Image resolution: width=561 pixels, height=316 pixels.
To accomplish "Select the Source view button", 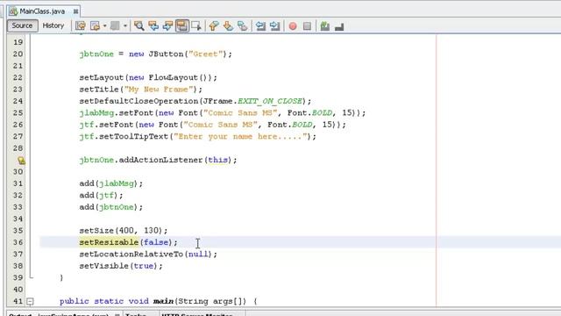I will (x=22, y=25).
